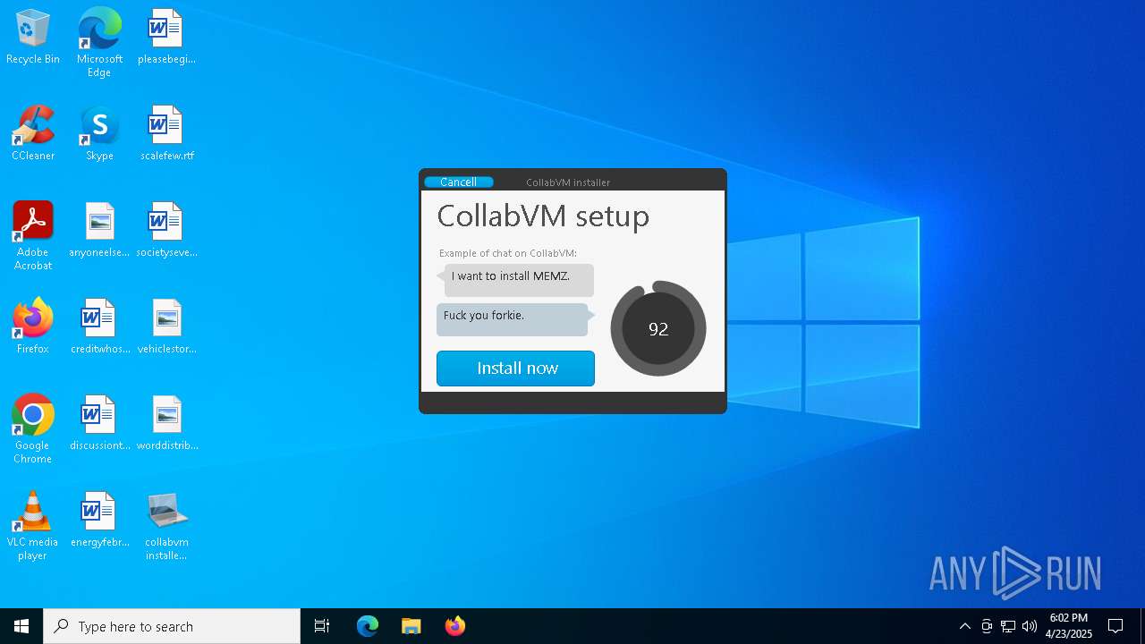
Task: Open the notification center icon
Action: pyautogui.click(x=1115, y=626)
